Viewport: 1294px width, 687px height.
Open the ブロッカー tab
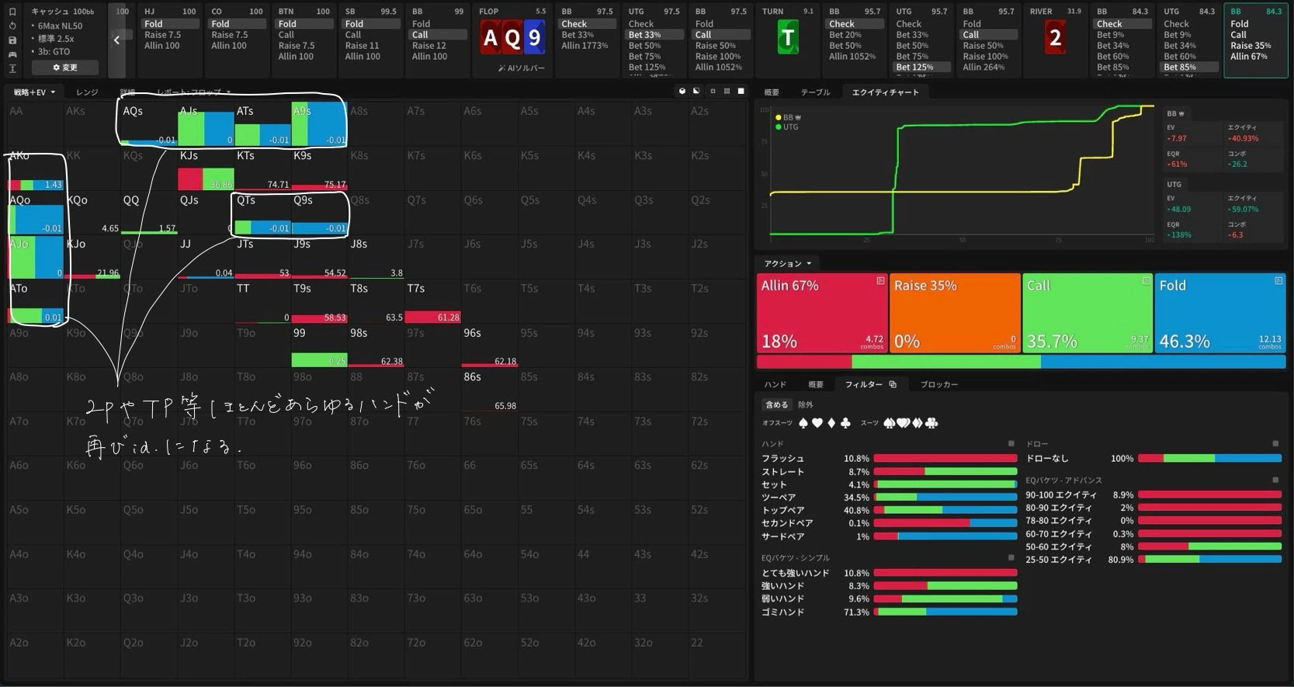pyautogui.click(x=938, y=384)
